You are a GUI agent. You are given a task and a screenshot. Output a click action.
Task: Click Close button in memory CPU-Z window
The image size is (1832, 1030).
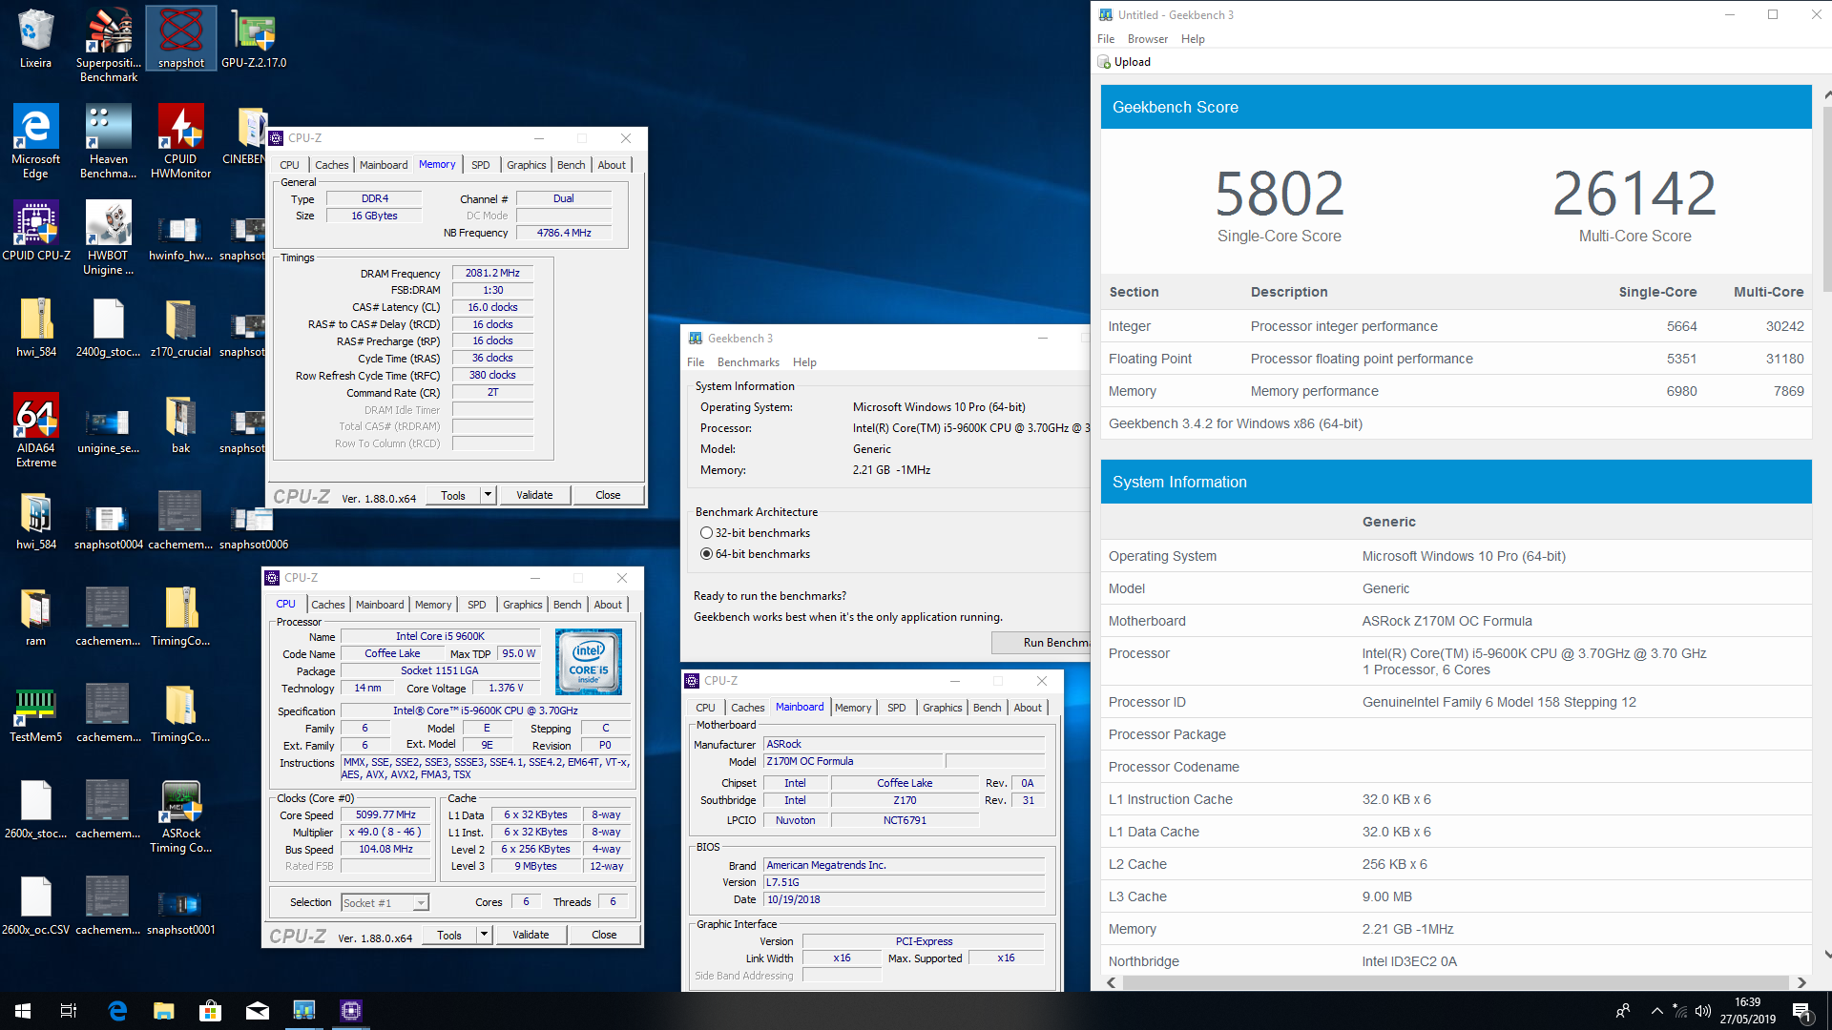pos(608,495)
